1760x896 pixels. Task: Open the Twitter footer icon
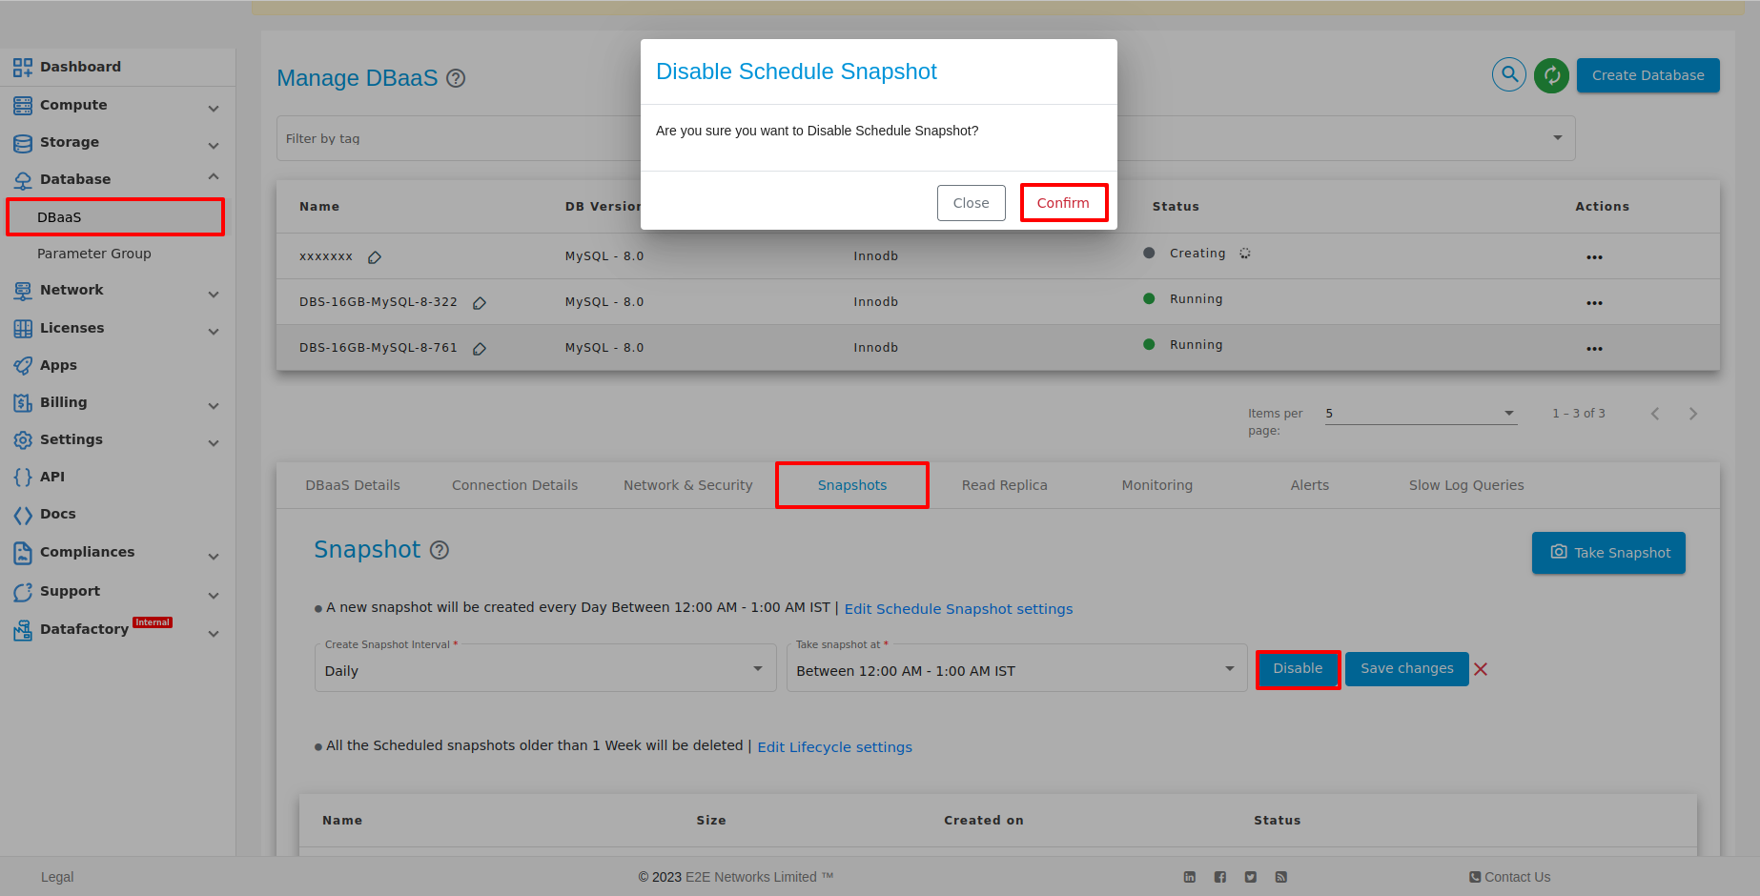[1251, 877]
